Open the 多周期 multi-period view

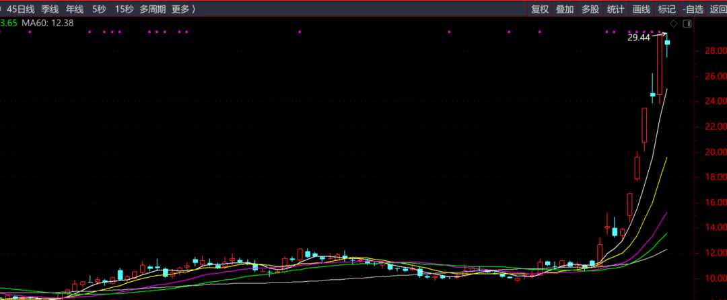(x=153, y=9)
